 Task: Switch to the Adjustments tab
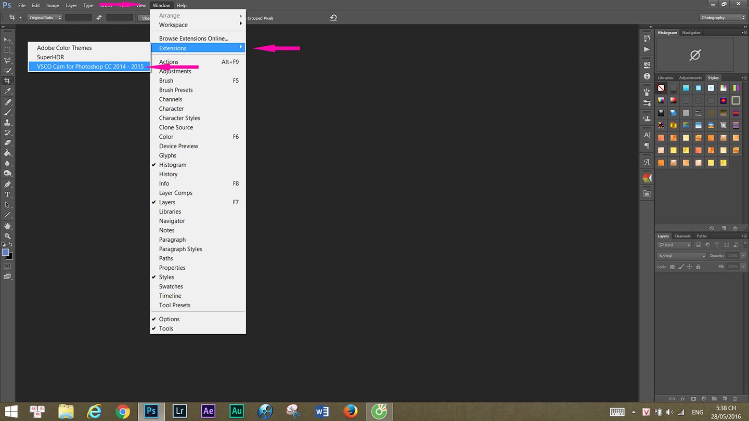tap(690, 78)
